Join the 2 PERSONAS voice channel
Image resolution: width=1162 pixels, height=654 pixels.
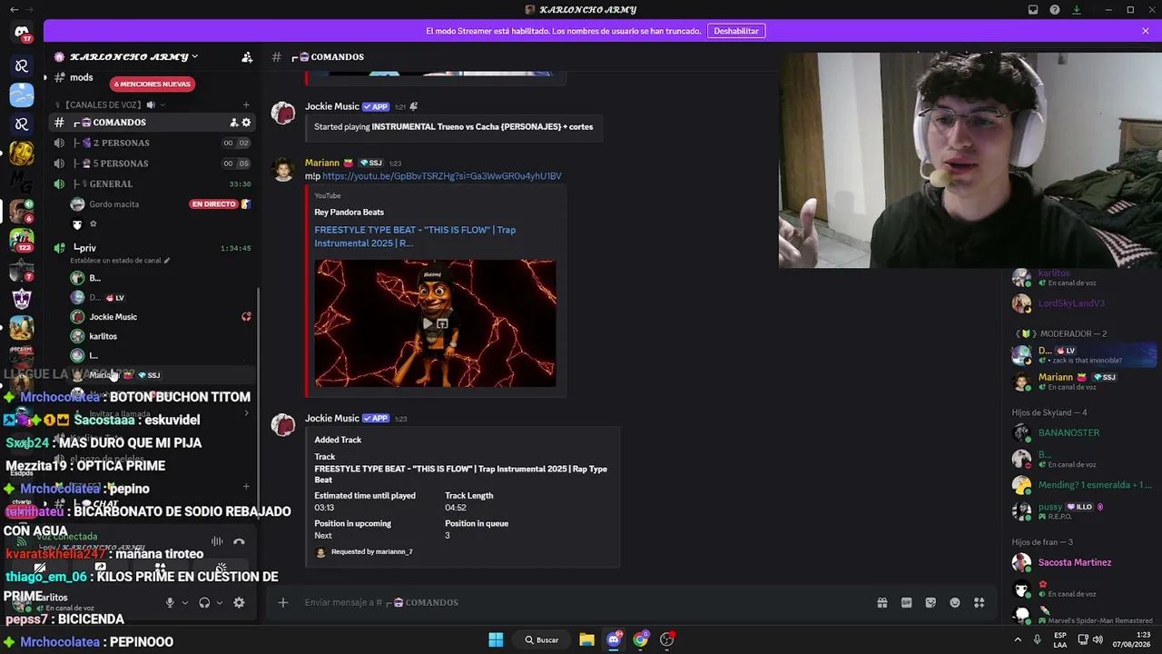coord(151,143)
